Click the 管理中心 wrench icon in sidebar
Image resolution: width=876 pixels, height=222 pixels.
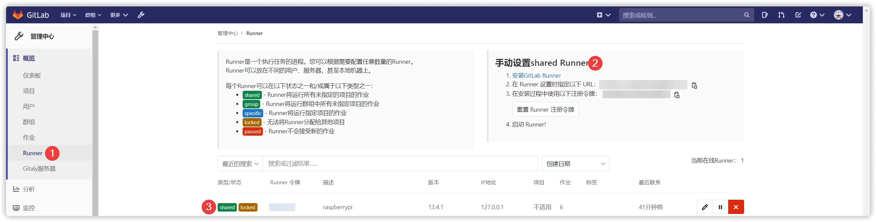pyautogui.click(x=19, y=36)
